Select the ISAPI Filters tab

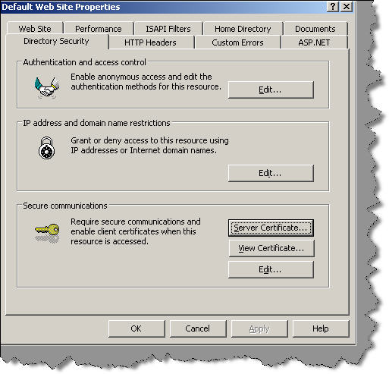[x=168, y=29]
